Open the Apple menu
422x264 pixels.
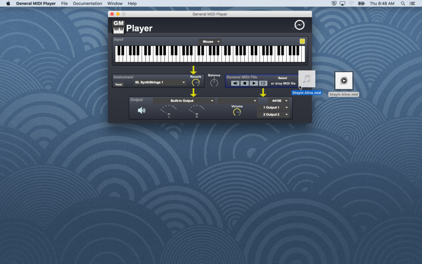click(8, 3)
